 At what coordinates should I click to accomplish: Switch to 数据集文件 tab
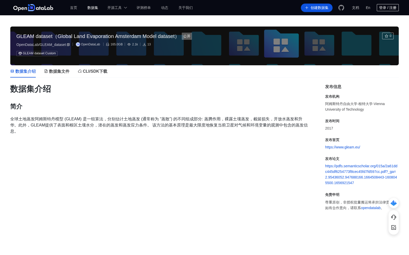57,71
